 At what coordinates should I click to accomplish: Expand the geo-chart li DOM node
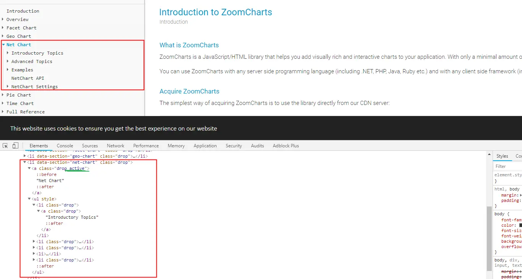pyautogui.click(x=25, y=156)
